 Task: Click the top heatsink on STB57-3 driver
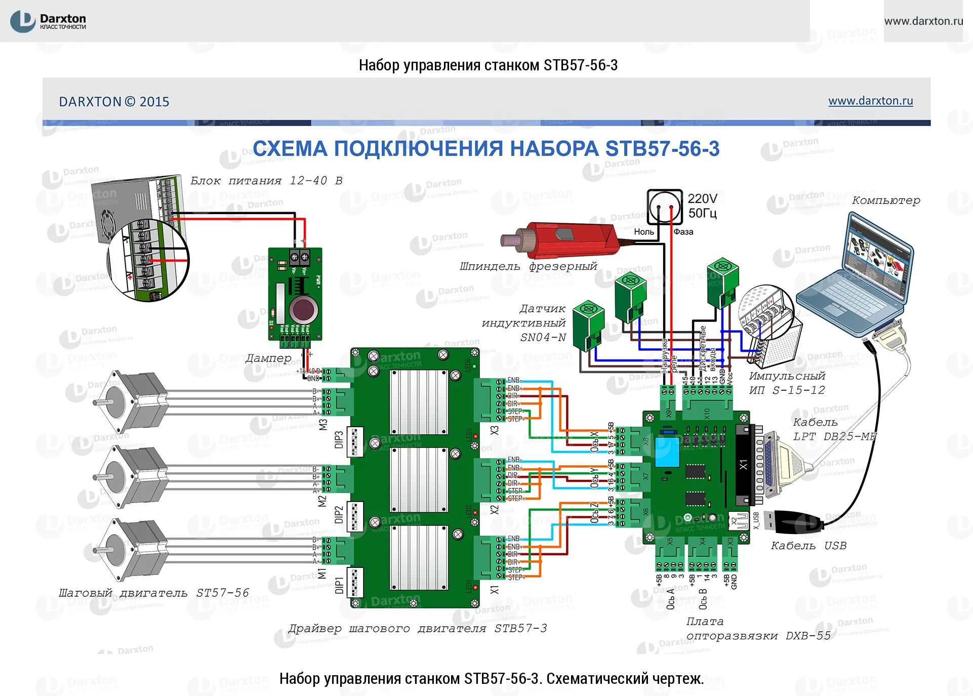(x=419, y=402)
